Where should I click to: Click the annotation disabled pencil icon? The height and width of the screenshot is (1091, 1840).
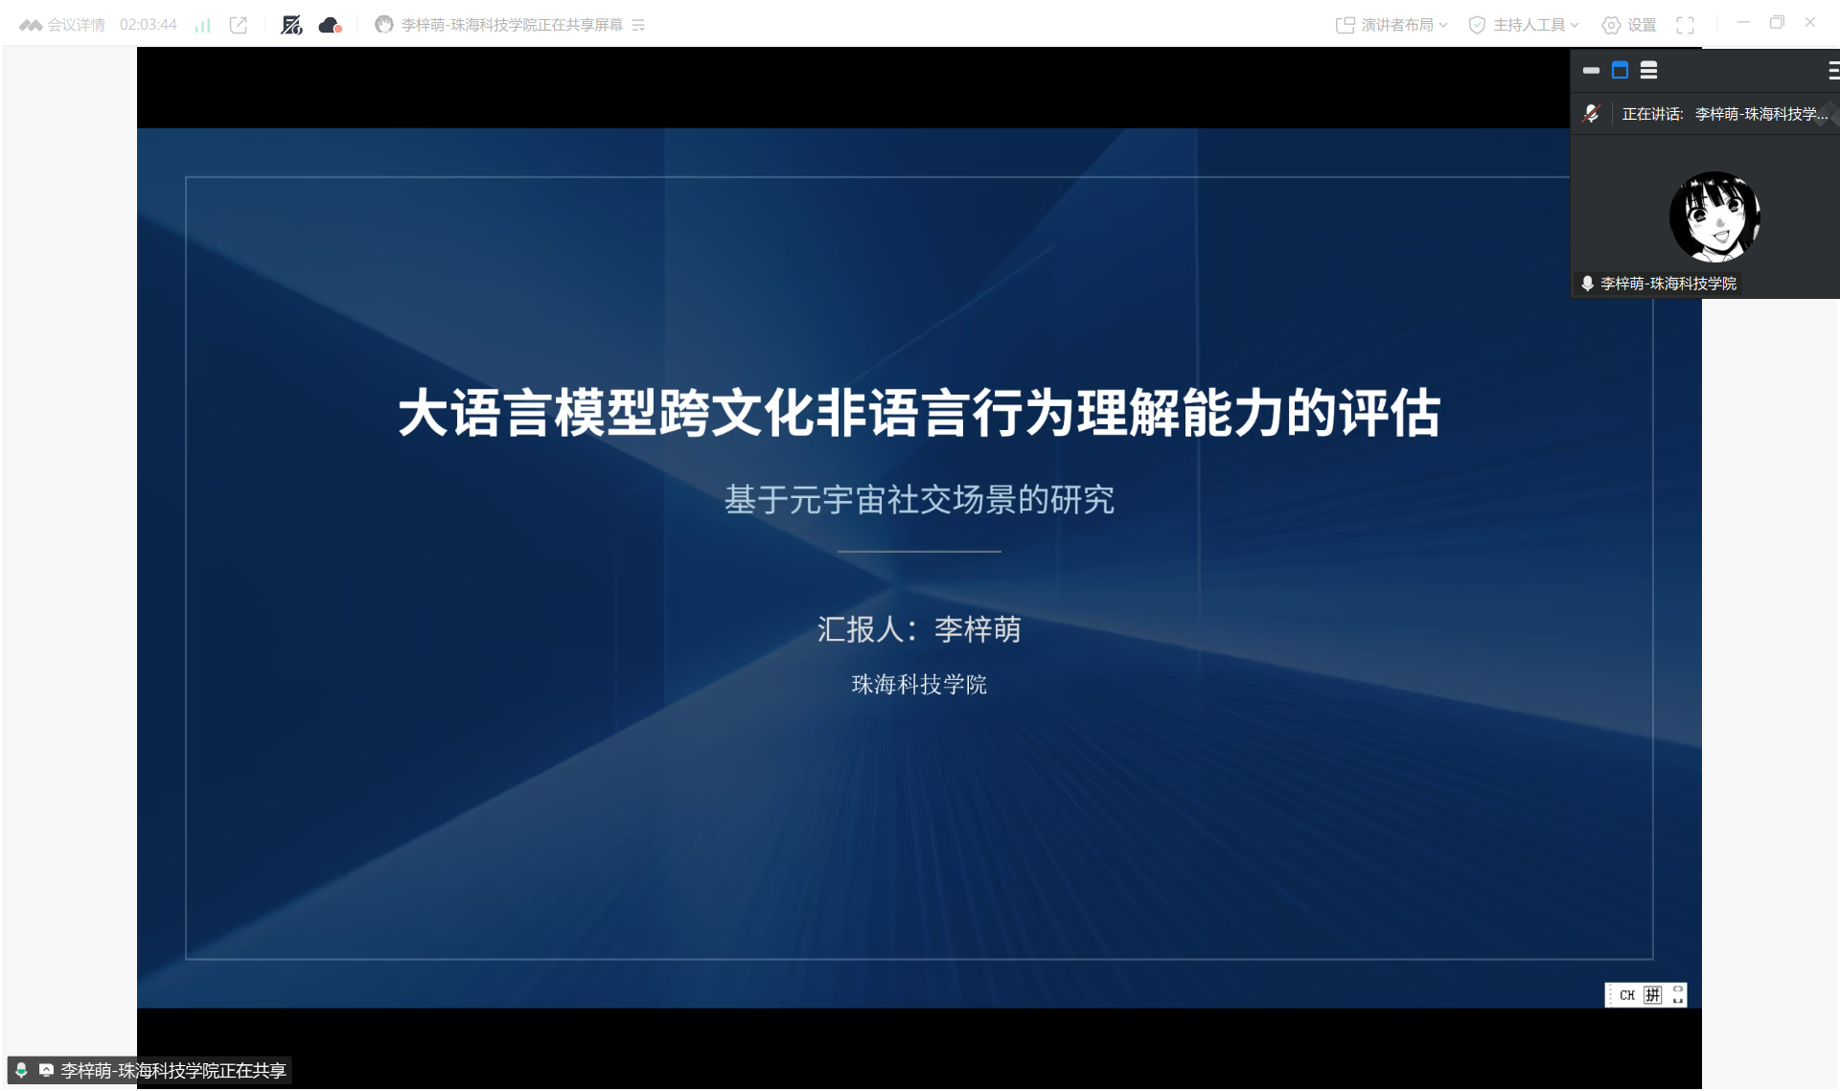(291, 25)
